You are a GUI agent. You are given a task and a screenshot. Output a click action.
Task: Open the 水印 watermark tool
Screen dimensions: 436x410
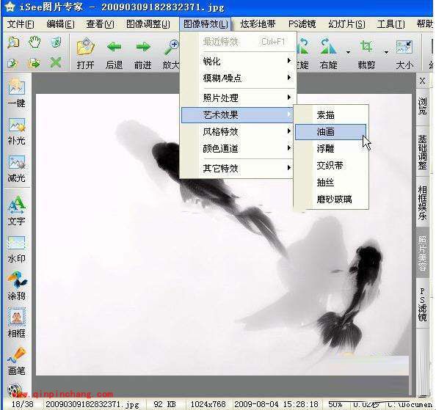click(x=17, y=243)
